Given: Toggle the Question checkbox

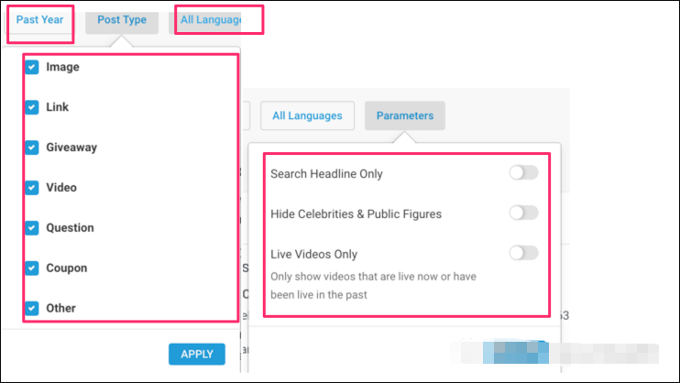Looking at the screenshot, I should [x=32, y=228].
